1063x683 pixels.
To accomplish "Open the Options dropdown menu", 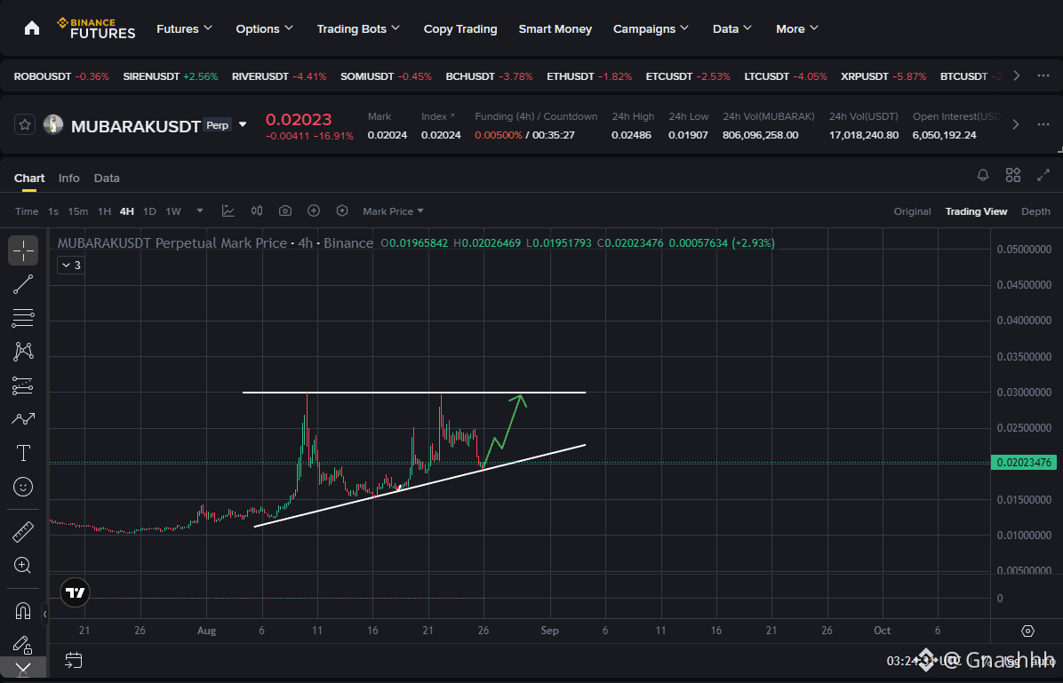I will click(x=264, y=28).
